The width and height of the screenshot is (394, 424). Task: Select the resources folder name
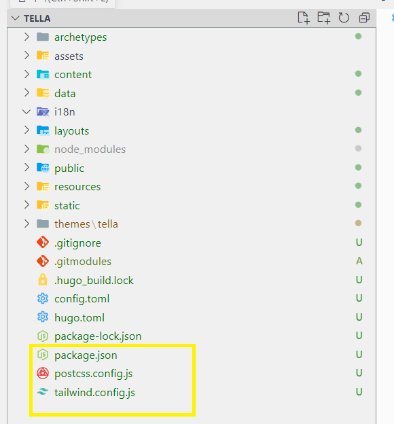tap(77, 187)
